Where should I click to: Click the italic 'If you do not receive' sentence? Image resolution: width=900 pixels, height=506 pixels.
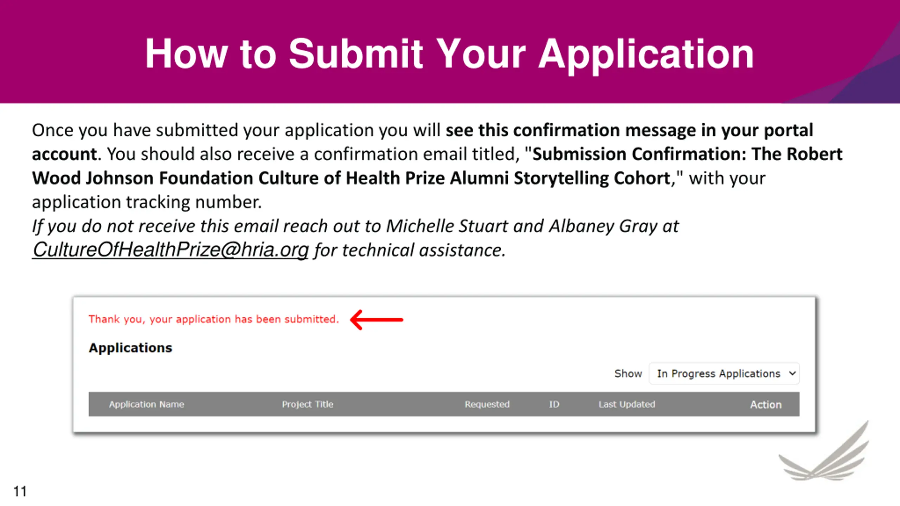pyautogui.click(x=355, y=226)
